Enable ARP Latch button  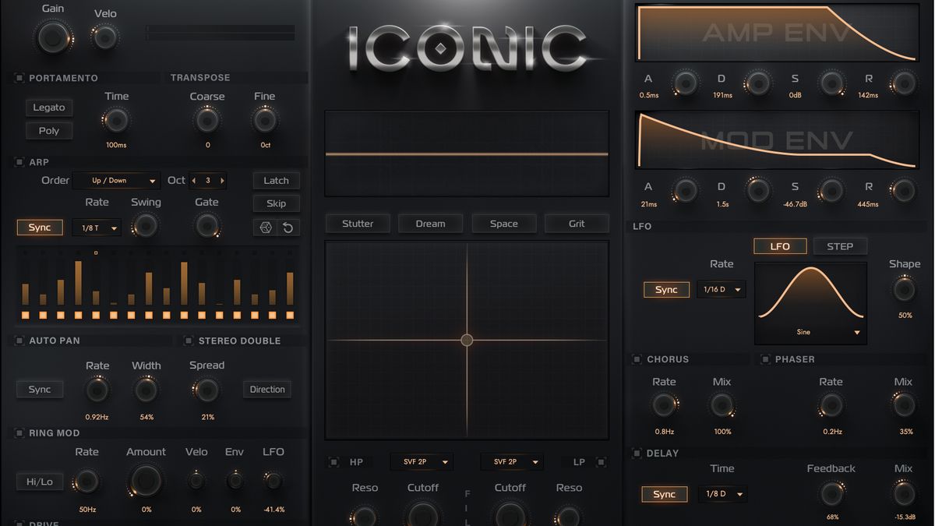point(277,180)
